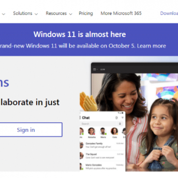Screen dimensions: 178x178
Task: Expand the Resources dropdown chevron
Action: click(71, 14)
